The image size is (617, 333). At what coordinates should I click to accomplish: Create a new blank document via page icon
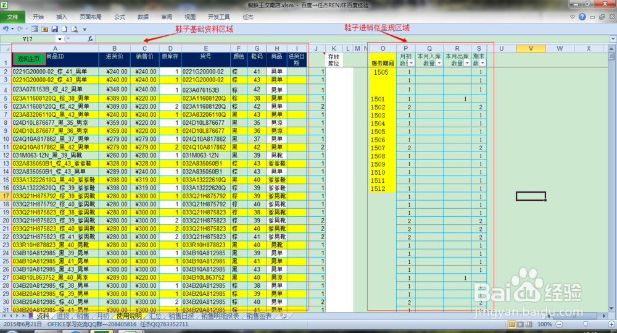[x=64, y=29]
